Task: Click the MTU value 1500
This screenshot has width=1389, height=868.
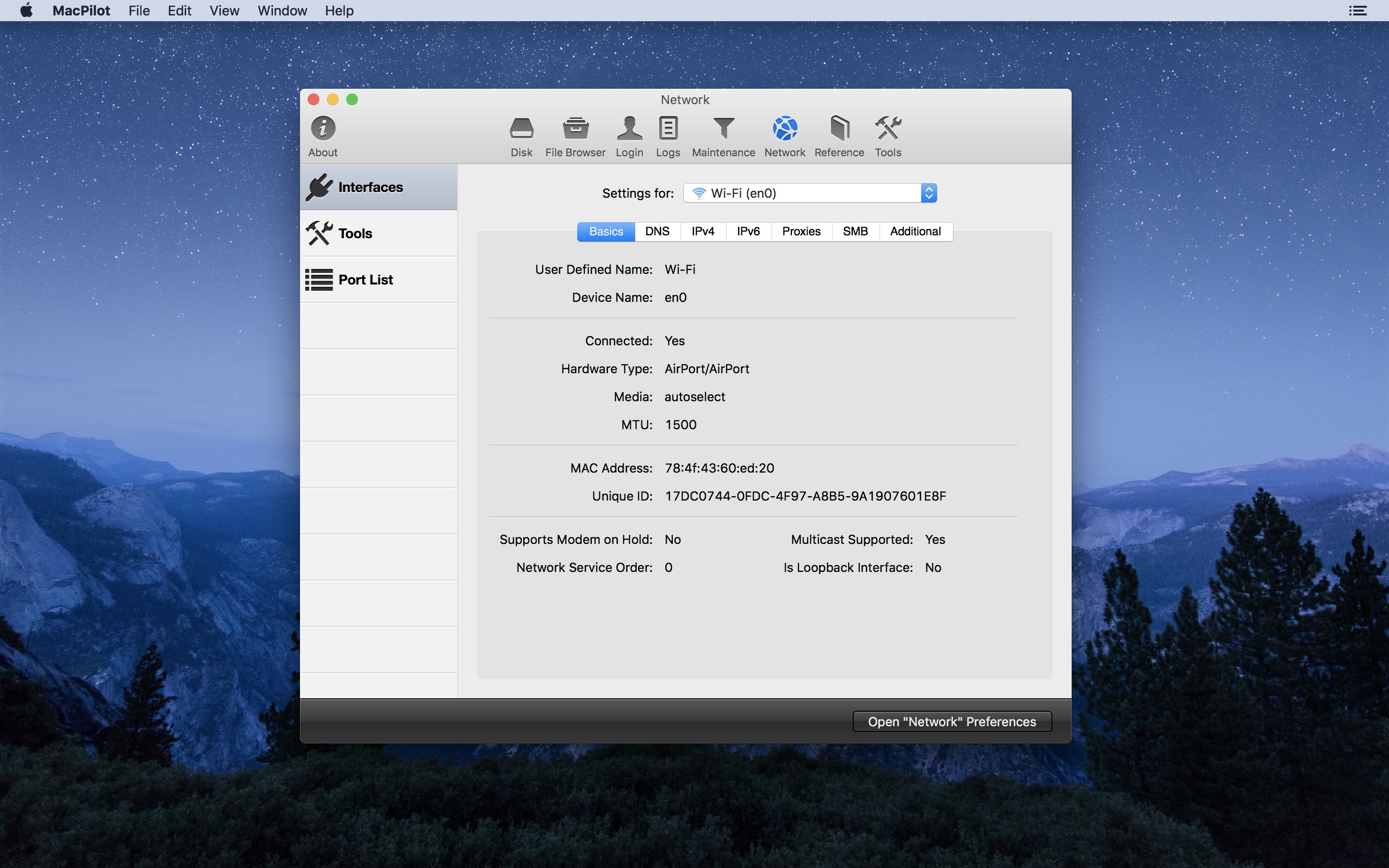Action: (x=681, y=425)
